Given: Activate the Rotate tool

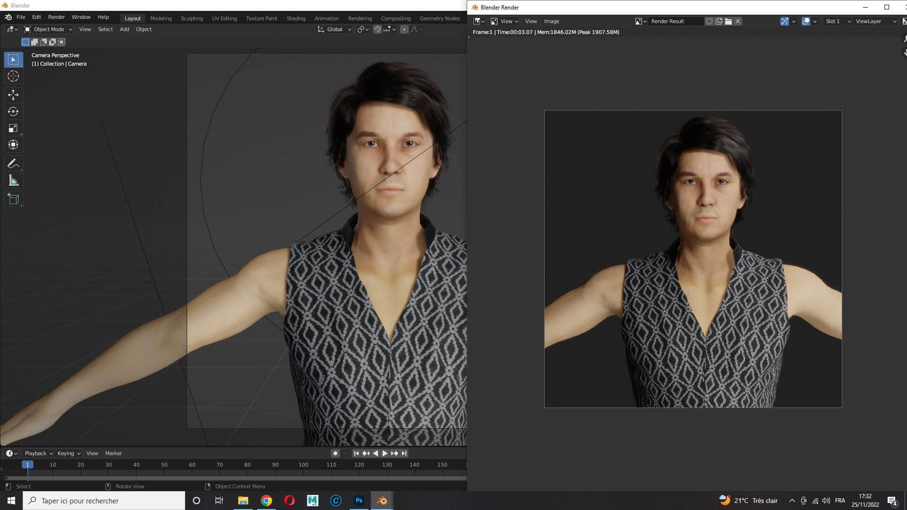Looking at the screenshot, I should [13, 111].
